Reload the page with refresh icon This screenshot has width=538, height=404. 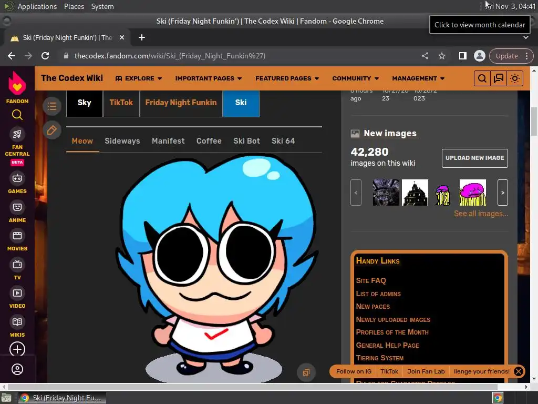(x=45, y=56)
